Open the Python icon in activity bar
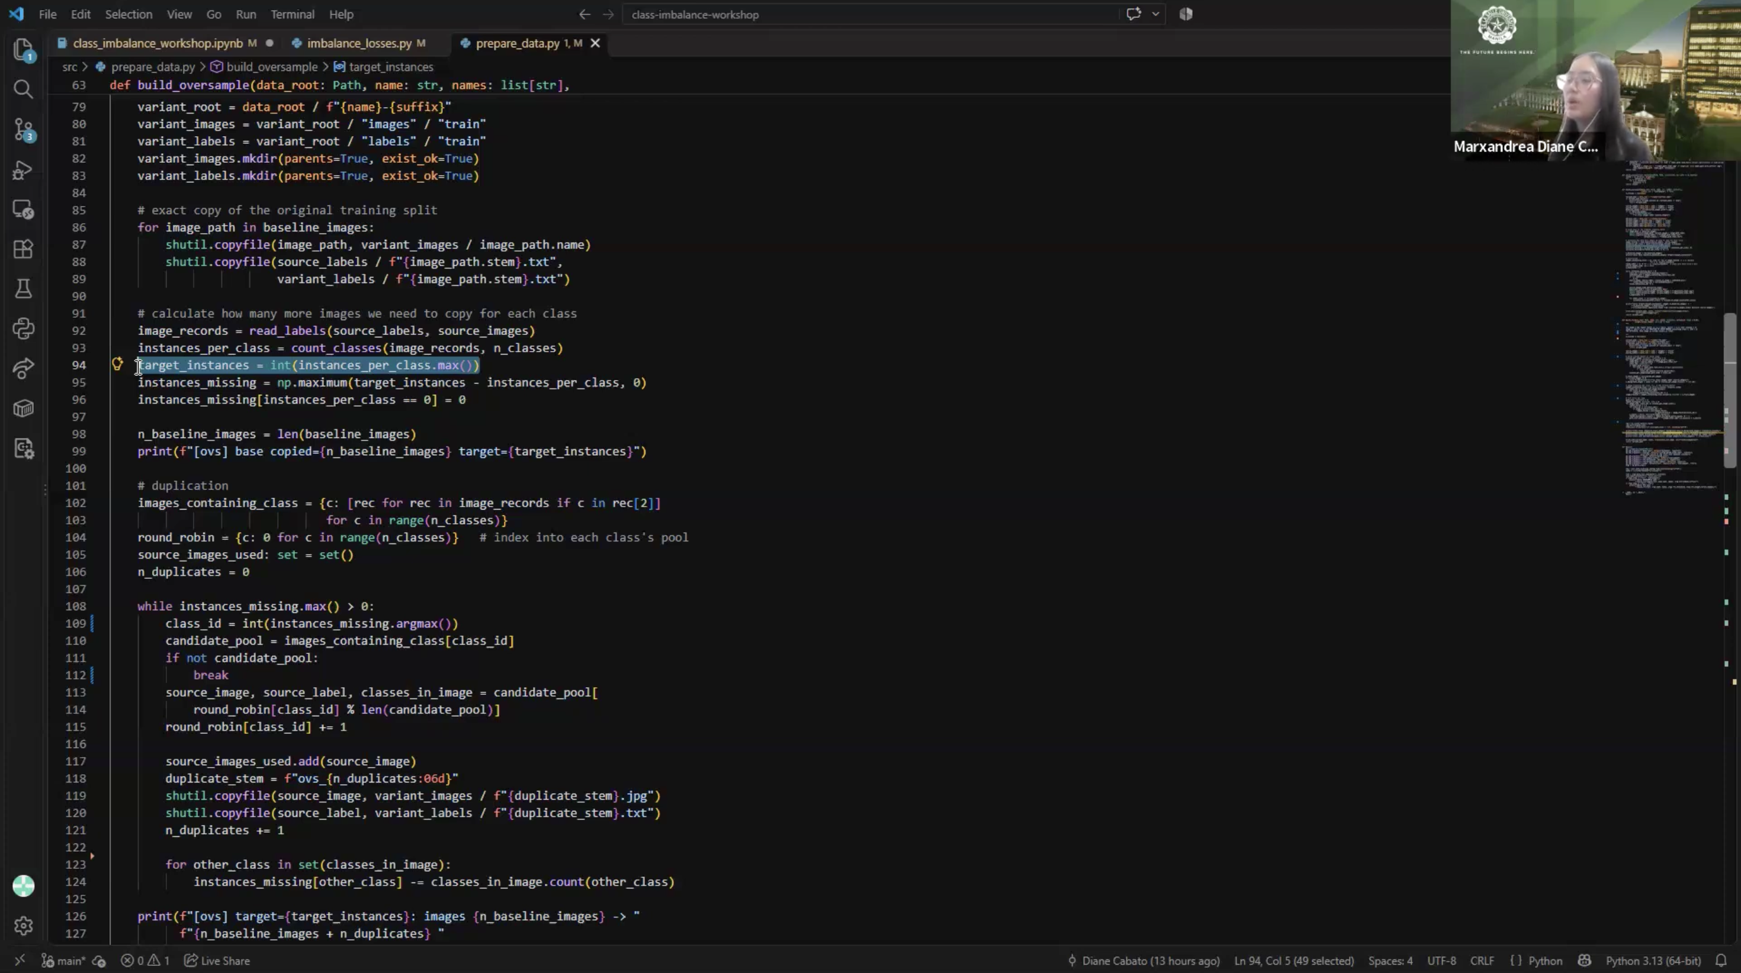This screenshot has width=1741, height=973. (24, 328)
